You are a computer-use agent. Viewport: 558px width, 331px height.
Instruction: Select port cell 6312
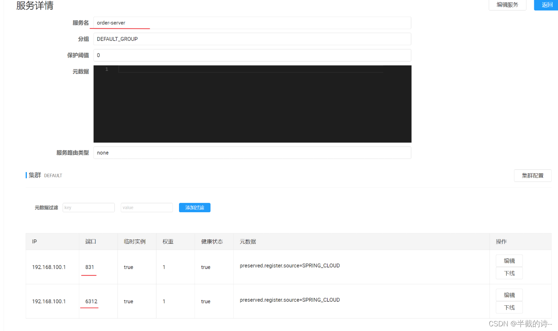[91, 301]
